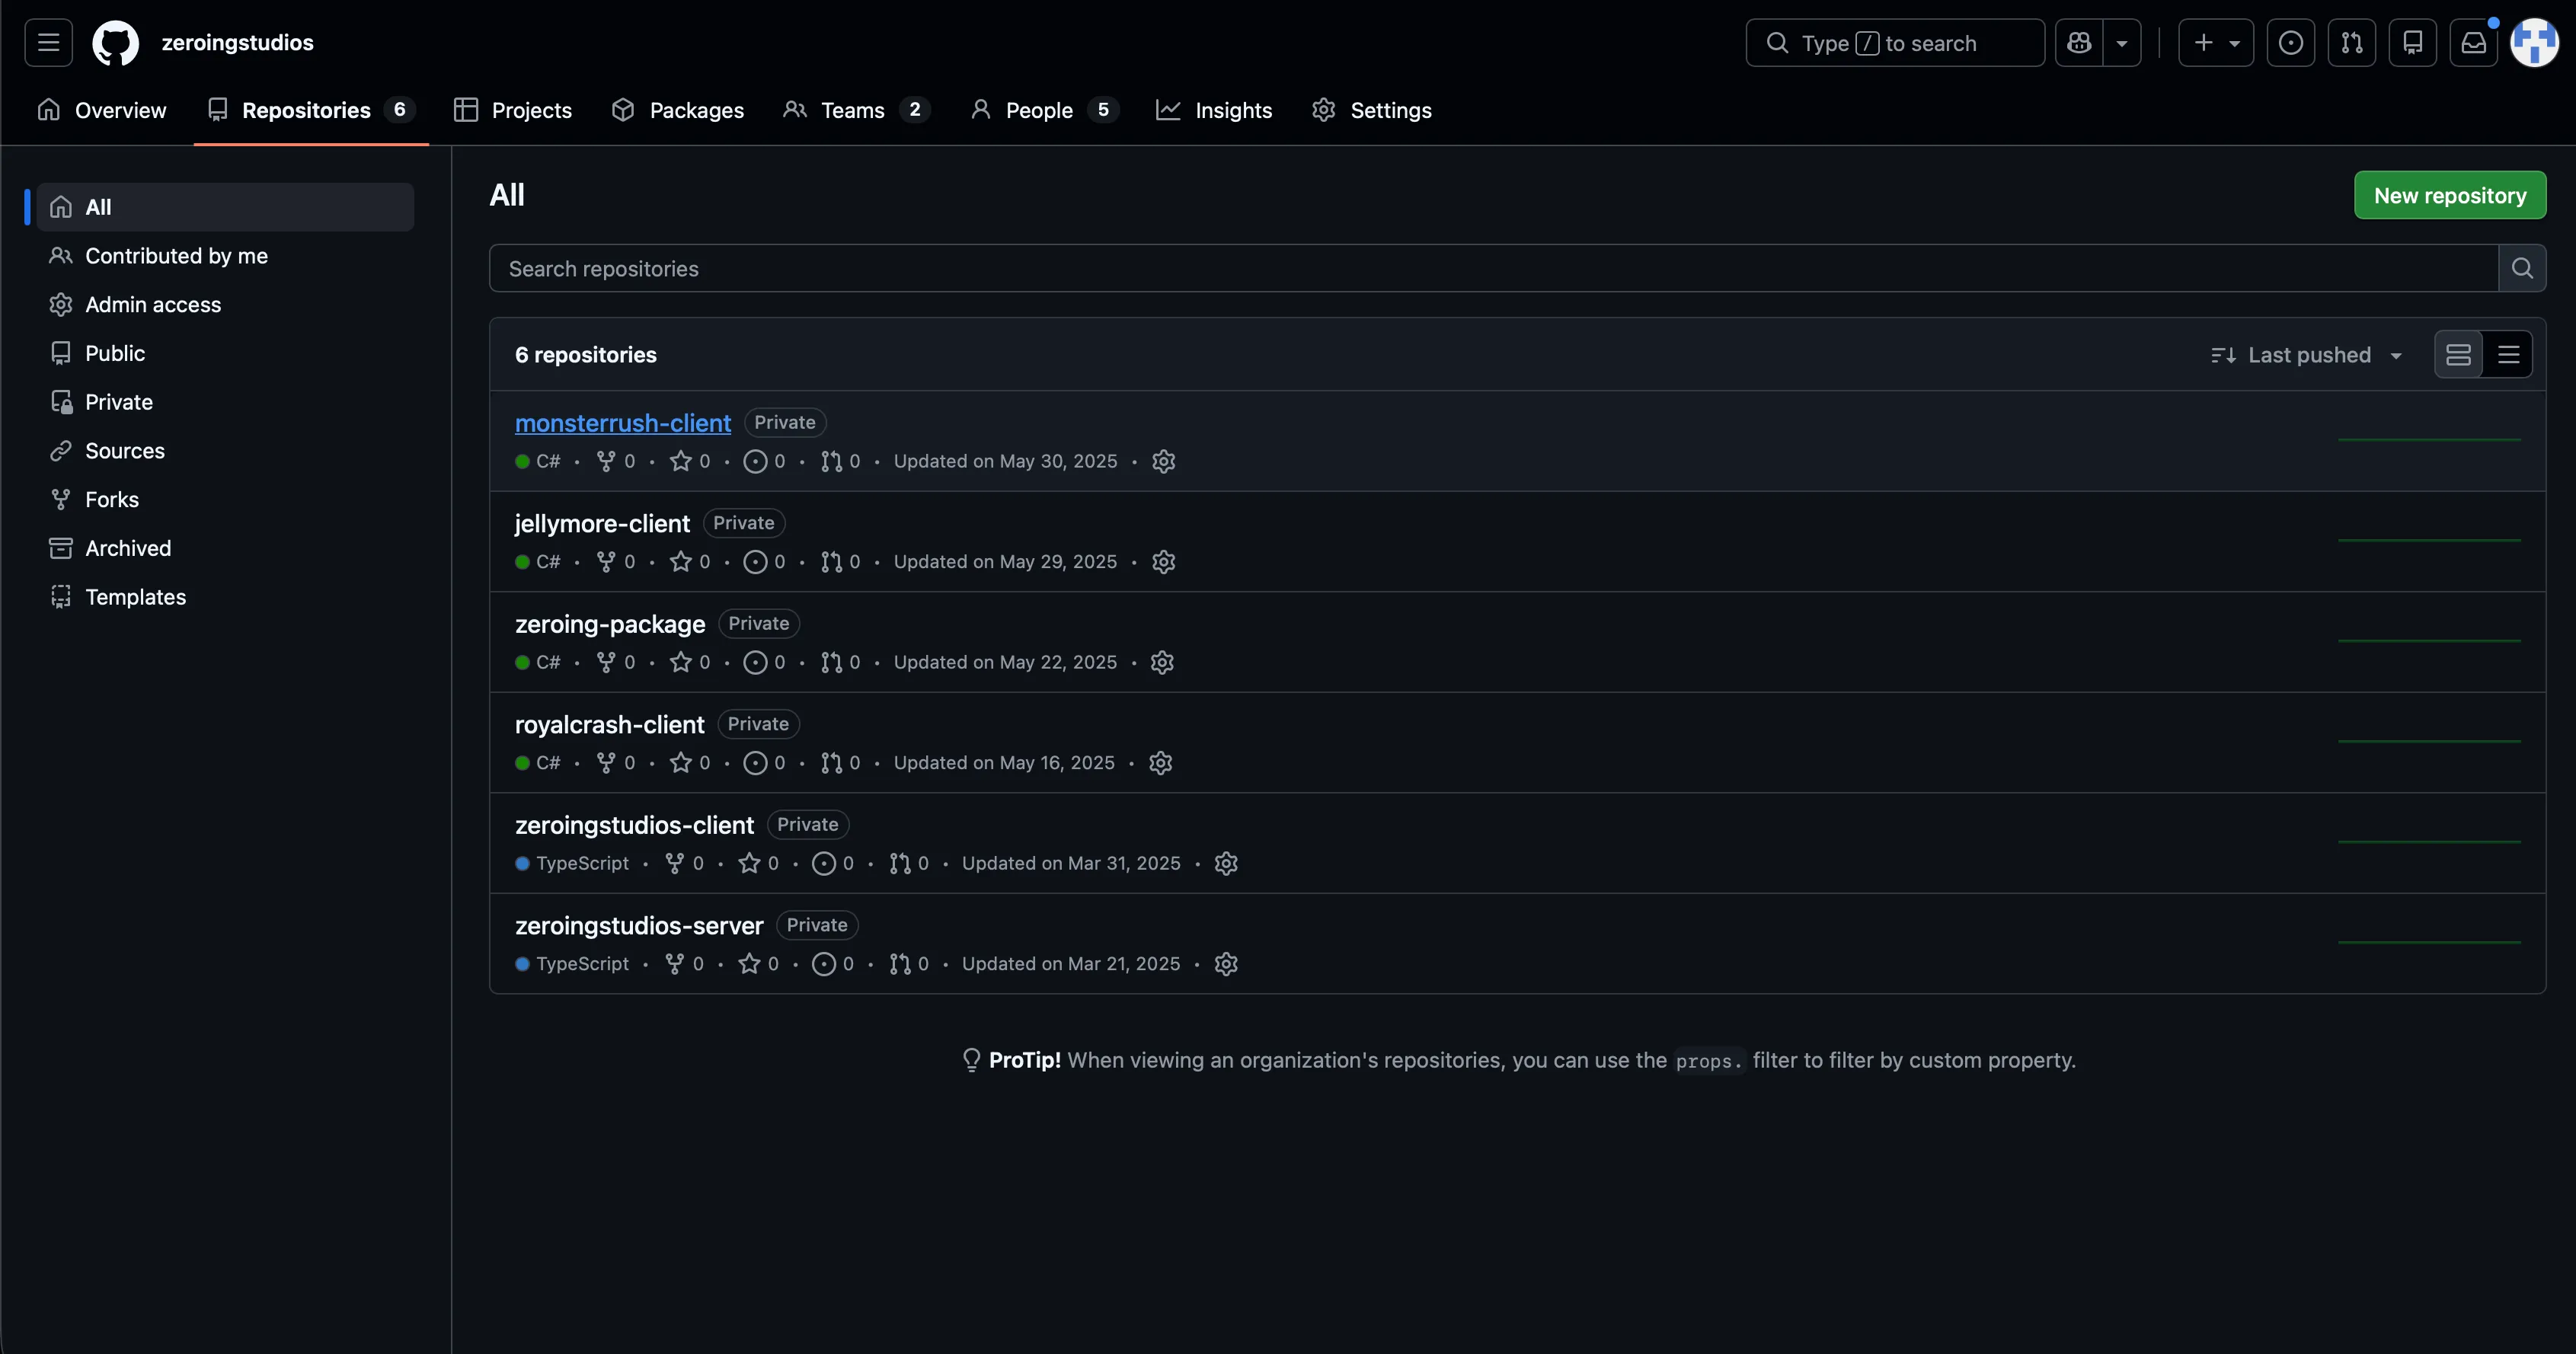Click the search repositories magnifier button
The width and height of the screenshot is (2576, 1354).
pyautogui.click(x=2522, y=268)
